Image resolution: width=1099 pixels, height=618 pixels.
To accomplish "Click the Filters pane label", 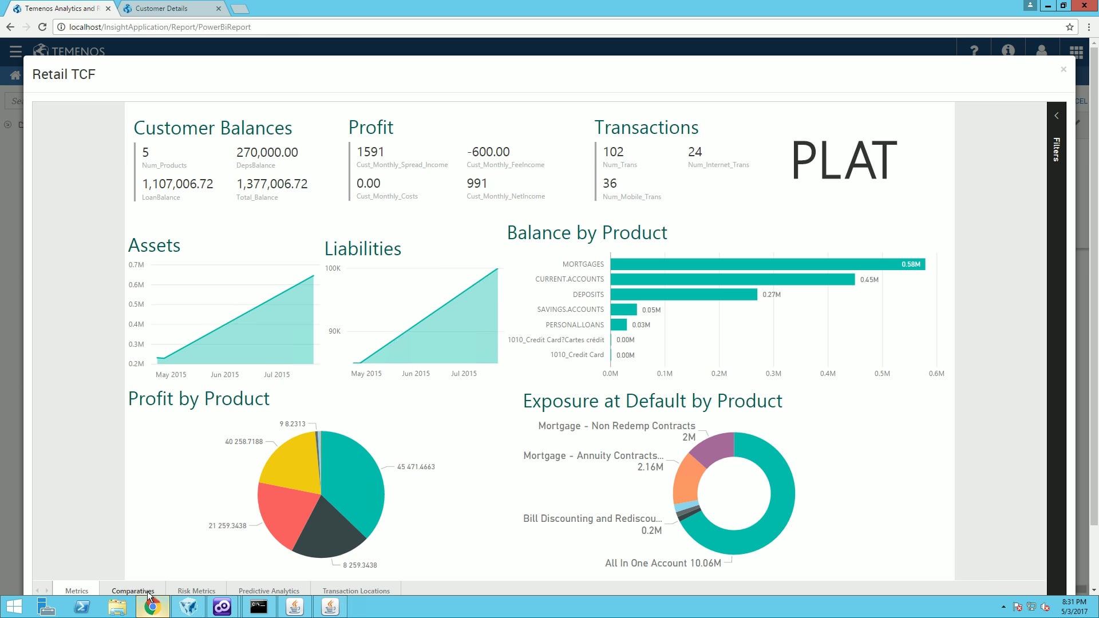I will pyautogui.click(x=1057, y=149).
